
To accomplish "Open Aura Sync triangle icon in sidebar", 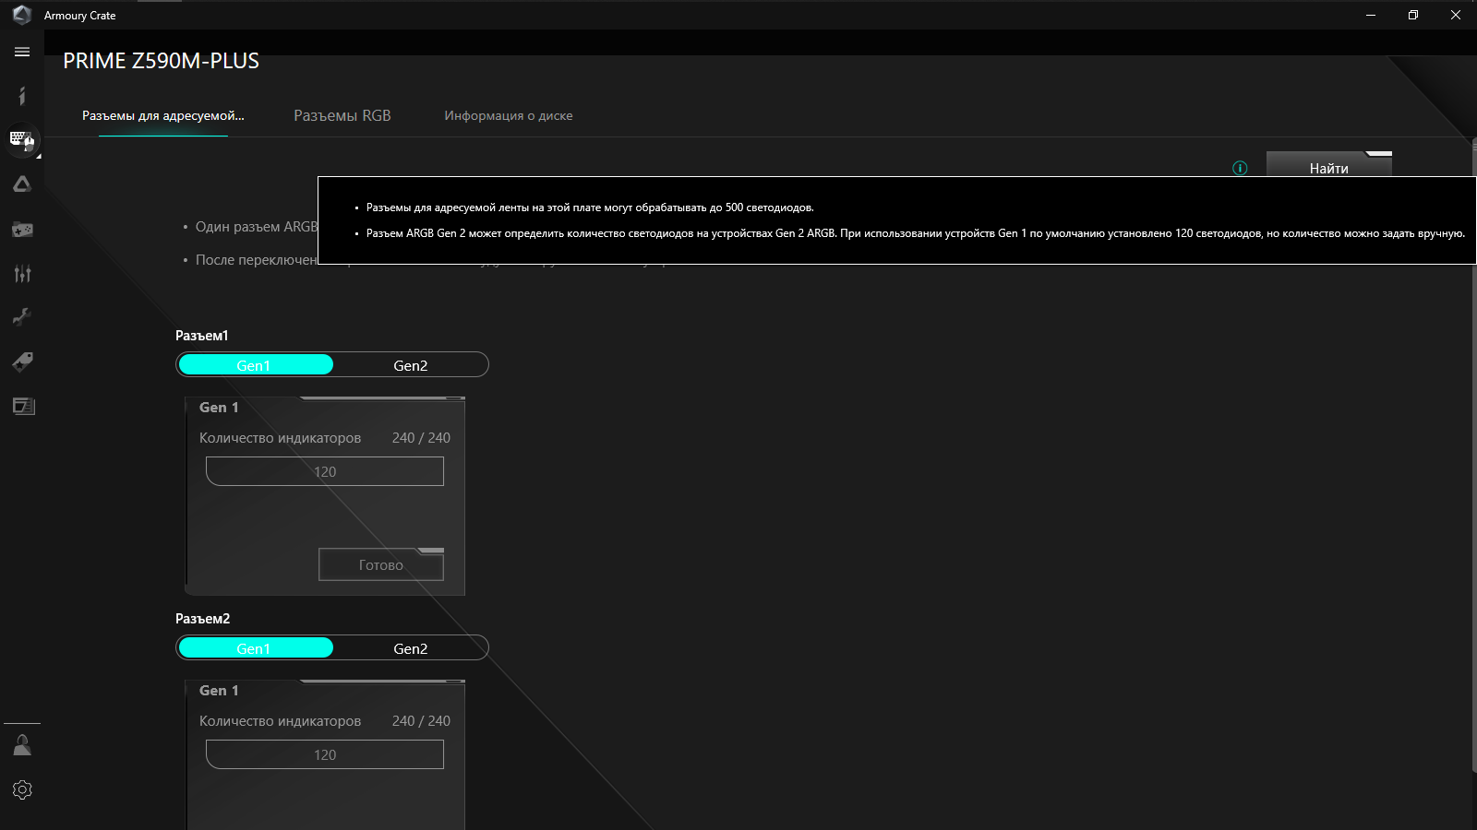I will [x=22, y=184].
